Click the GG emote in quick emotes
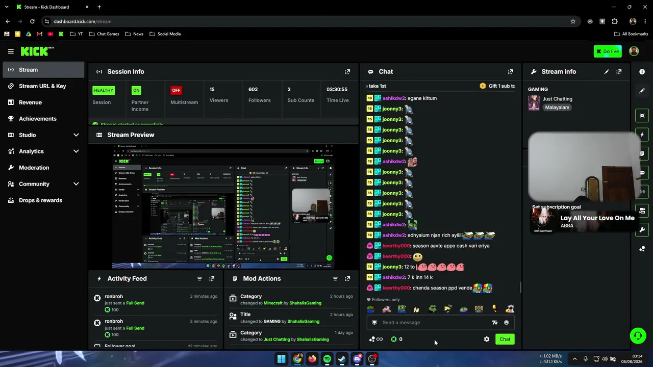This screenshot has width=653, height=367. (x=479, y=309)
